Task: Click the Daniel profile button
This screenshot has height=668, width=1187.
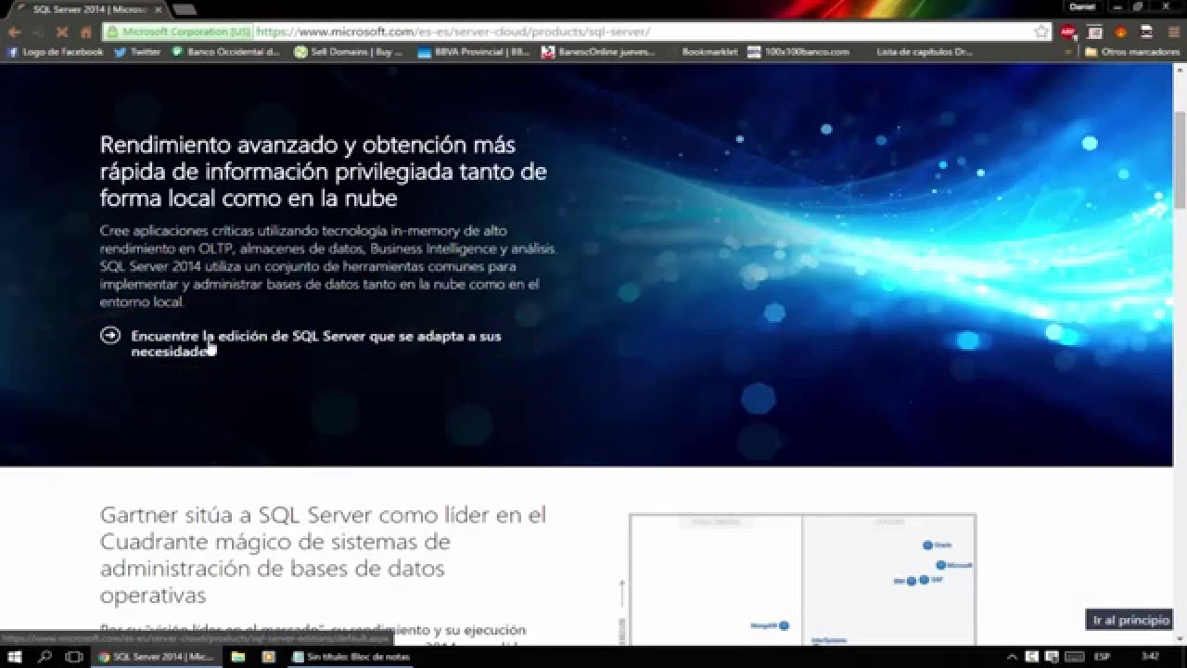Action: [1082, 6]
